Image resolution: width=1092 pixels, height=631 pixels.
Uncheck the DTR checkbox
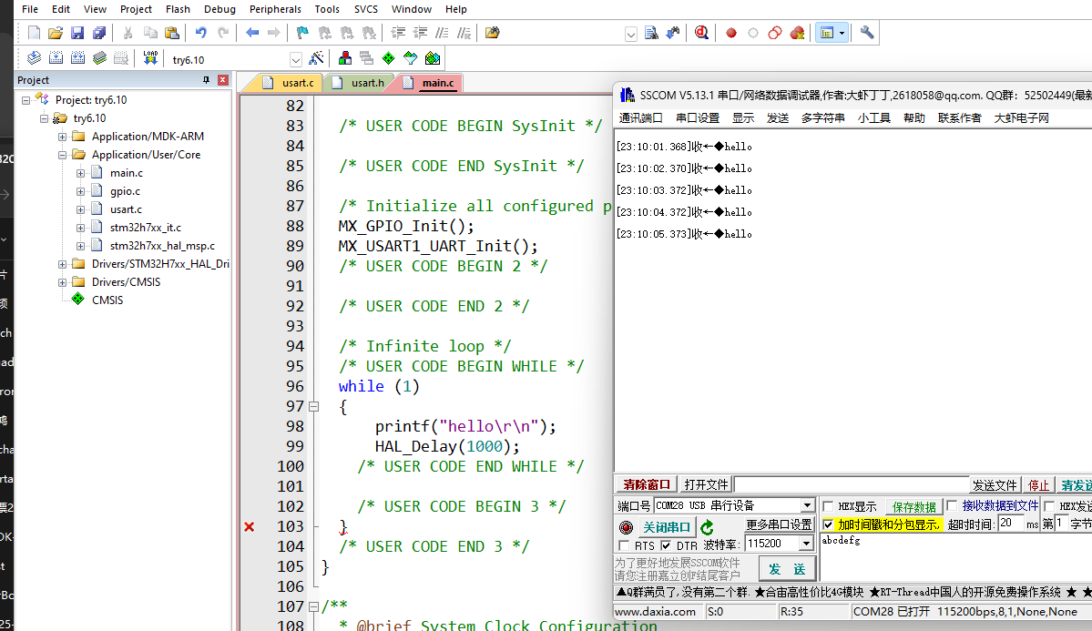point(666,545)
